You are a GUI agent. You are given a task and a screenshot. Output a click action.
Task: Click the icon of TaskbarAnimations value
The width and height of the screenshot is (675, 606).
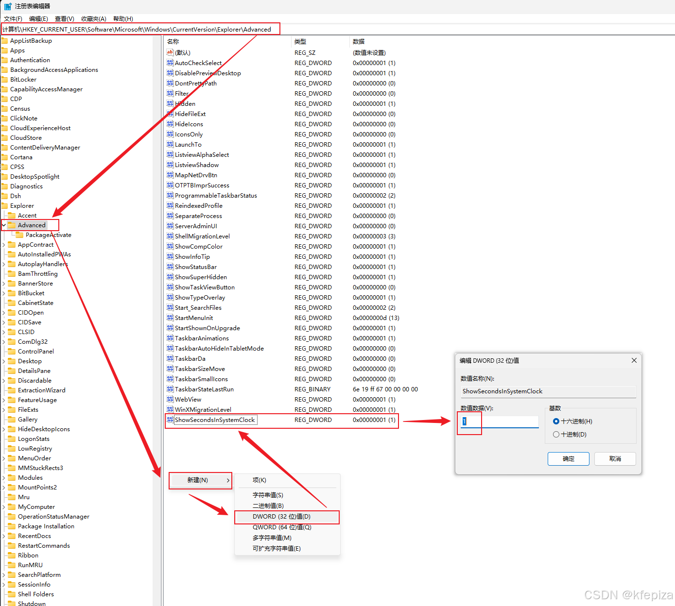170,338
